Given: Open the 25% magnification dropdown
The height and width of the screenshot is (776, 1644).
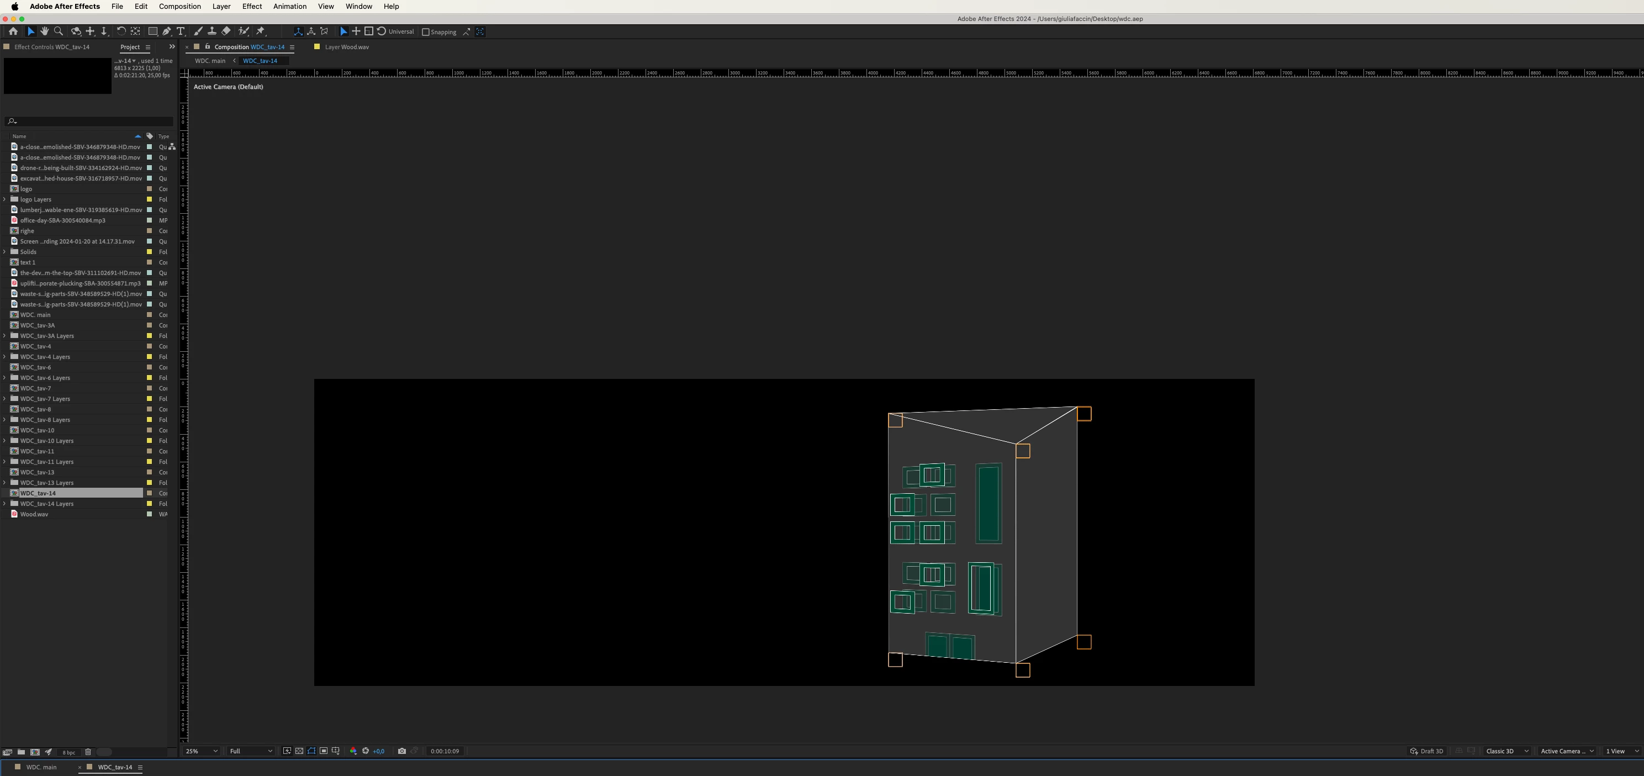Looking at the screenshot, I should point(201,751).
